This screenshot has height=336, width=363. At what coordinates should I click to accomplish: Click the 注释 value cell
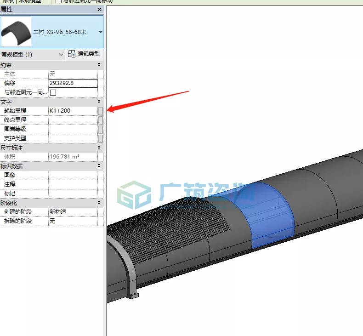[73, 184]
